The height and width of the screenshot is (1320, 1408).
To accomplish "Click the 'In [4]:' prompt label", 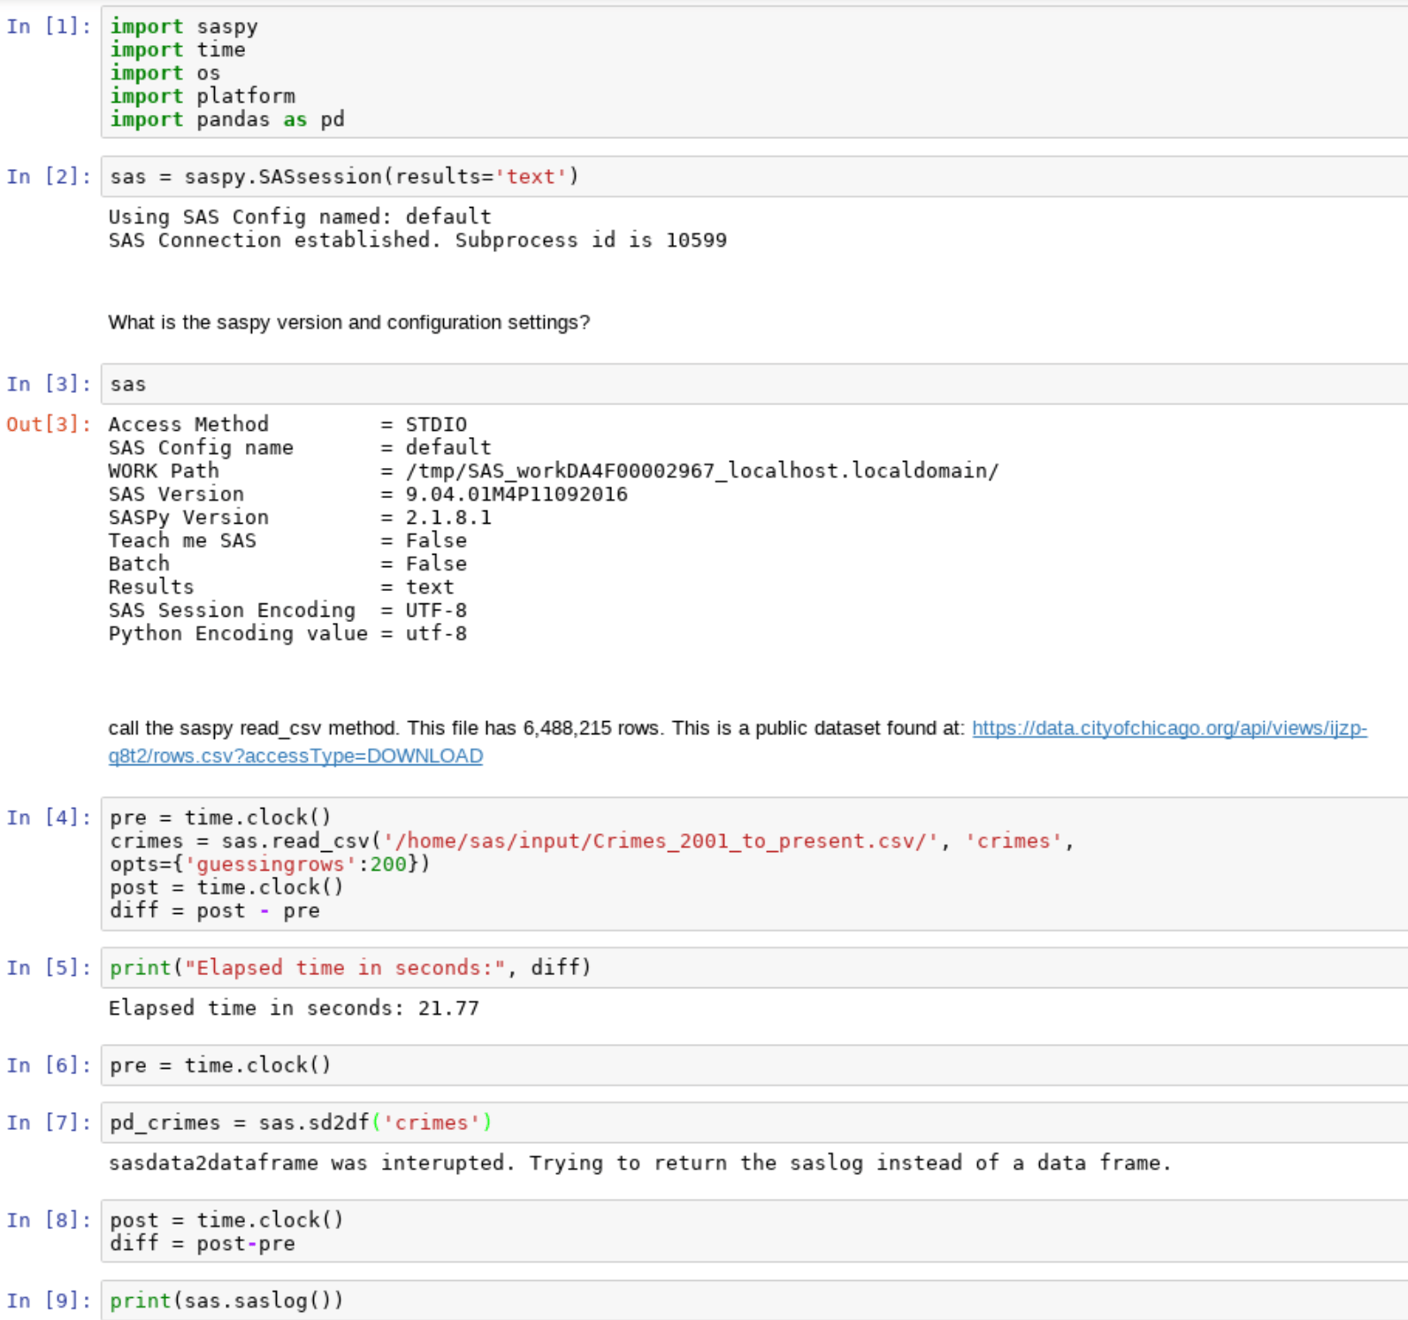I will (49, 817).
